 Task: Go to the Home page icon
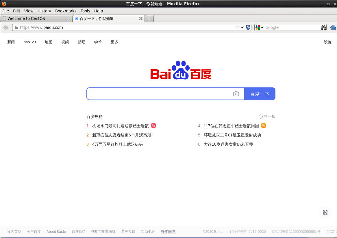coord(333,27)
